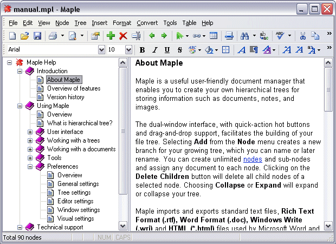
Task: Select the Visual settings node
Action: 76,219
